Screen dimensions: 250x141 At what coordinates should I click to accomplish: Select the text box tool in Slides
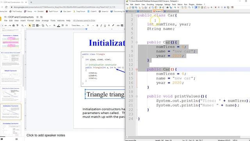point(34,25)
